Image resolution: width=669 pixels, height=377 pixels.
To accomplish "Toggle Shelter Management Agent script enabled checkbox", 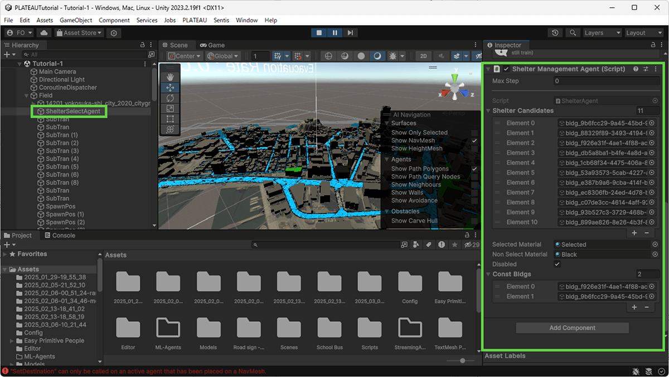I will tap(506, 69).
